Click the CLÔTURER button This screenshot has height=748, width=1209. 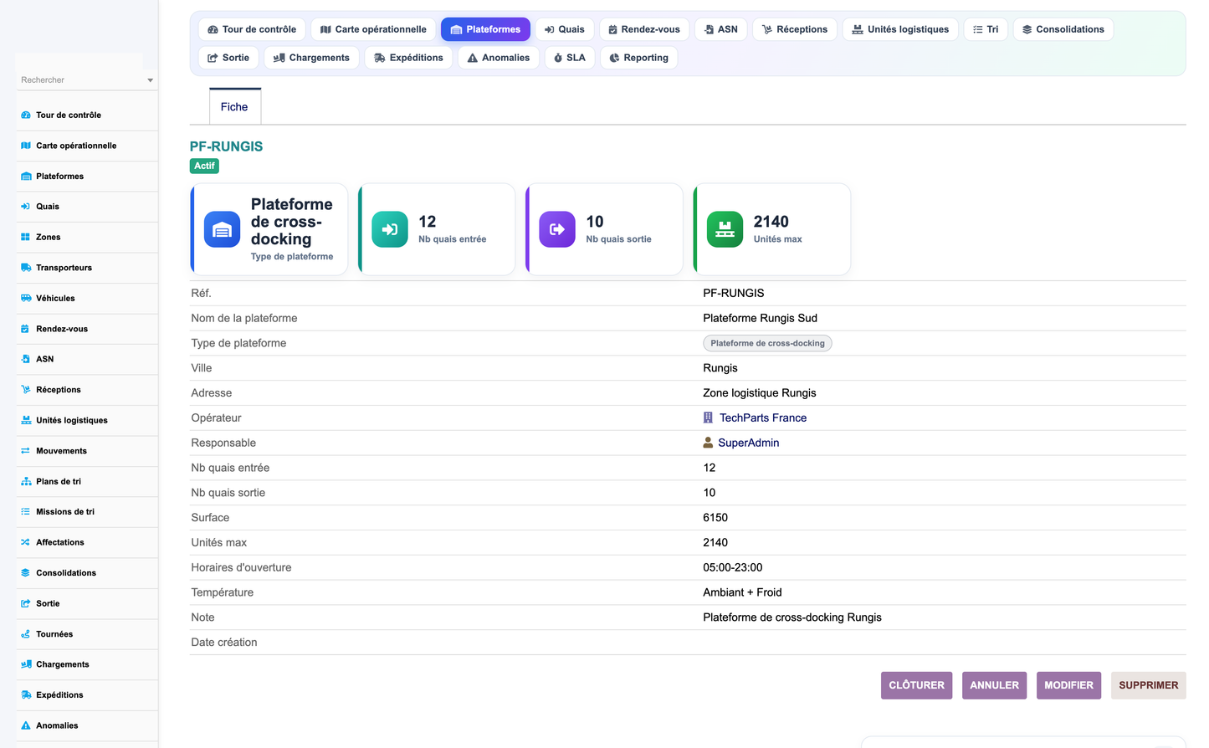916,685
